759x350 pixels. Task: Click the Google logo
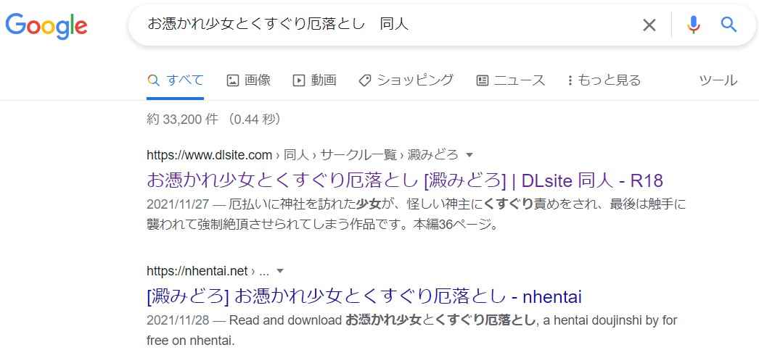pos(46,25)
